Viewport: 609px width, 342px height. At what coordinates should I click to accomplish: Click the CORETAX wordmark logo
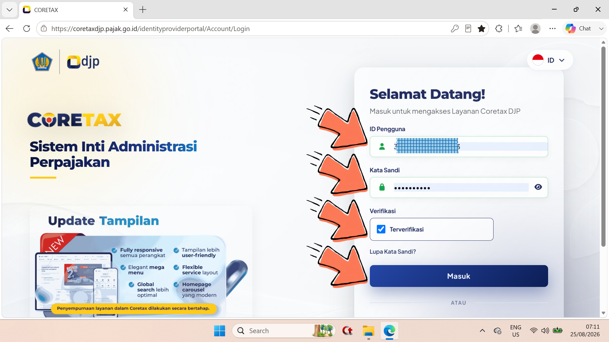(x=75, y=120)
